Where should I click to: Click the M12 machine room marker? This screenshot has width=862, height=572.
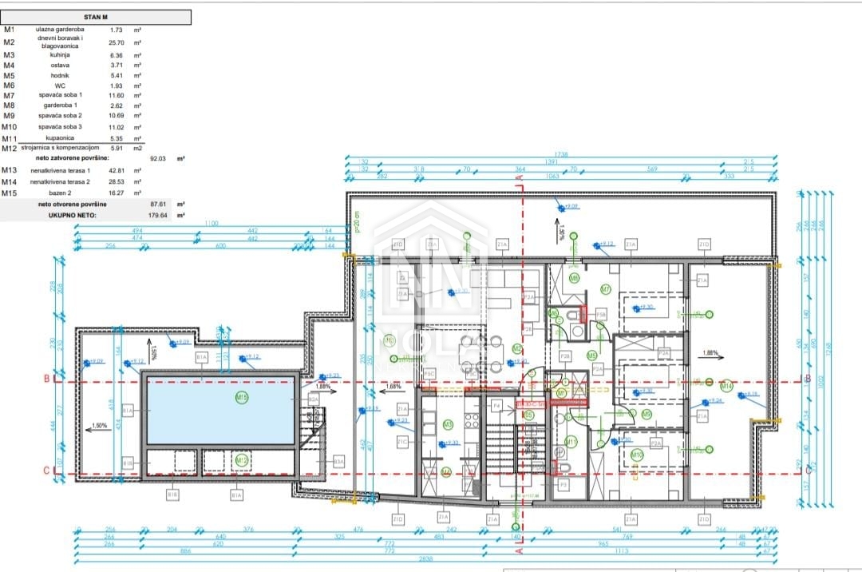[241, 460]
